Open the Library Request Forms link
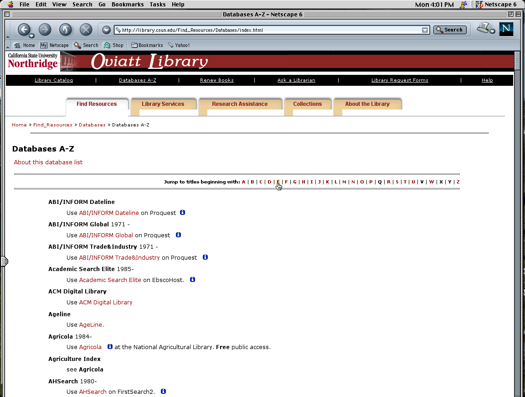The width and height of the screenshot is (525, 397). click(400, 80)
